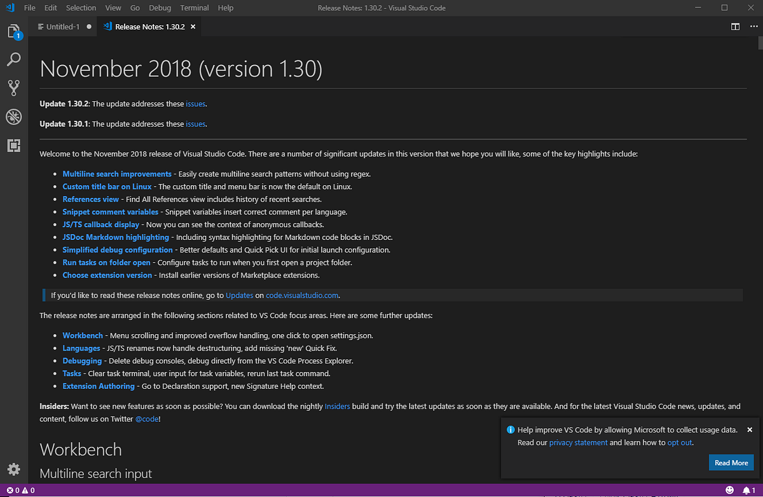Open the Terminal menu

194,8
